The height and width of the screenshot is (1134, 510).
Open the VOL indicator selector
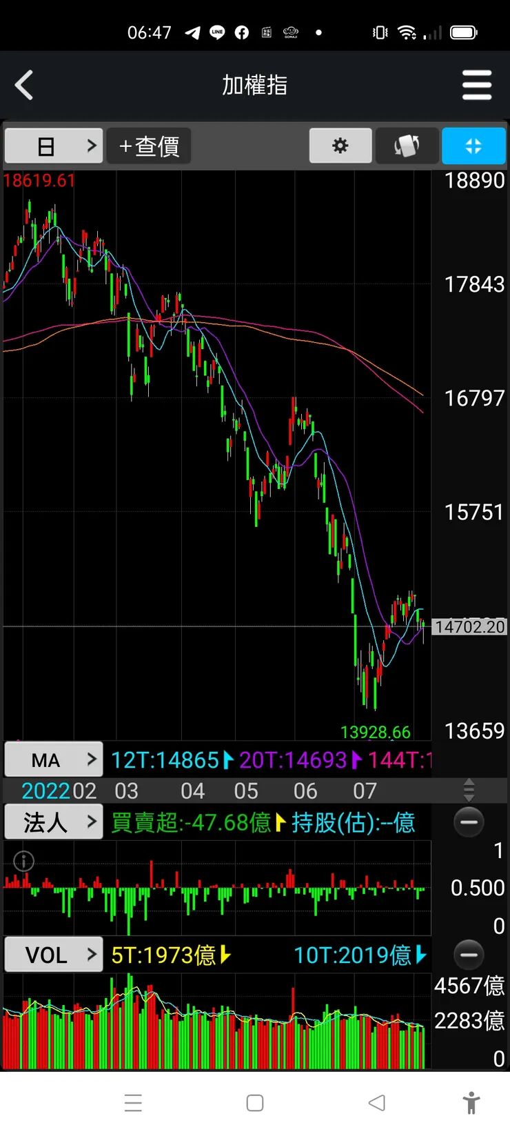pos(54,955)
